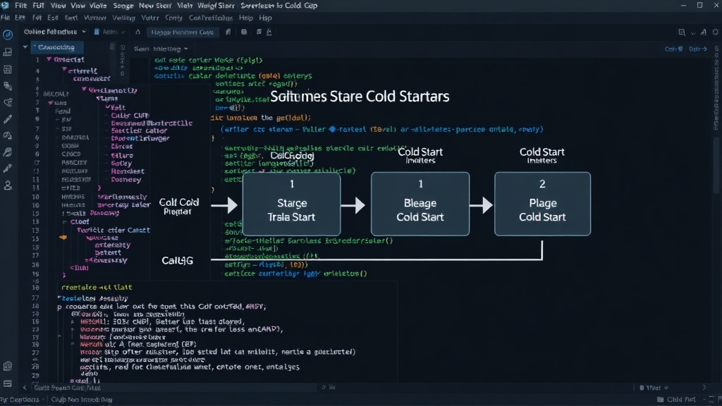Click the yellow heading code on line 10
The image size is (722, 406).
pyautogui.click(x=97, y=288)
